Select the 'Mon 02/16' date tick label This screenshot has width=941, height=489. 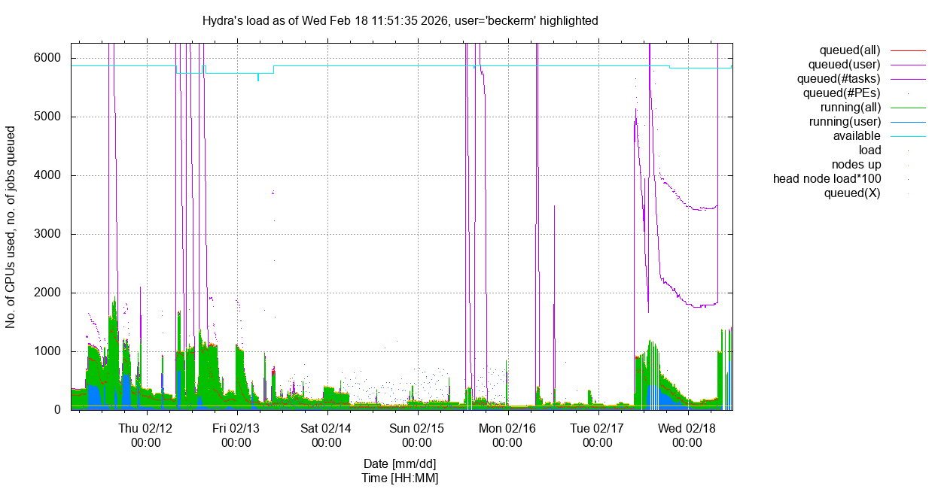(507, 428)
